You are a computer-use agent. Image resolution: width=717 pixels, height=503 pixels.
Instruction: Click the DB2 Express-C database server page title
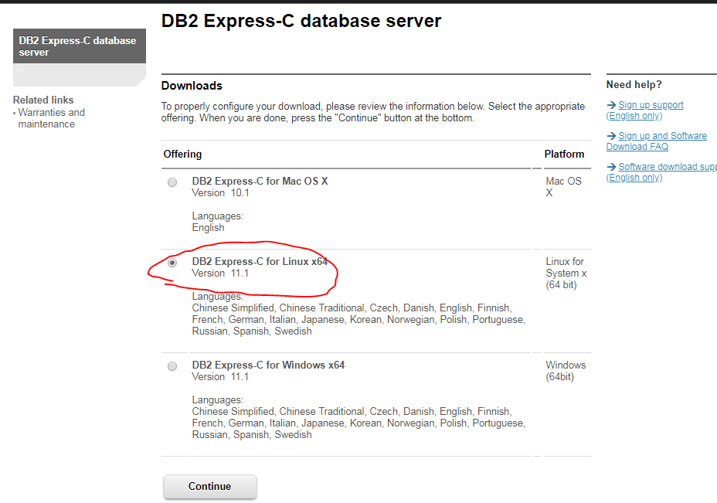[x=300, y=20]
